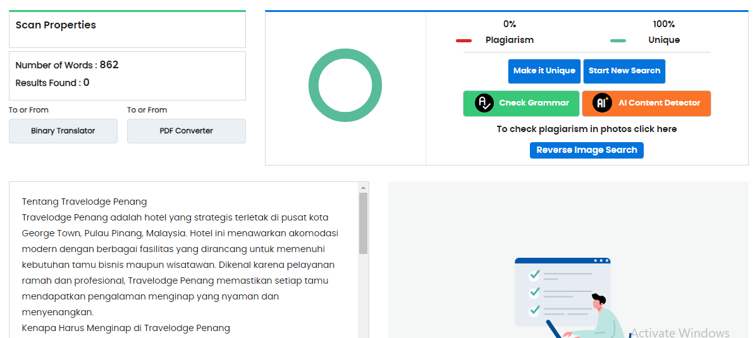Click the scroll up arrow of the text box
This screenshot has height=338, width=755.
coord(364,188)
